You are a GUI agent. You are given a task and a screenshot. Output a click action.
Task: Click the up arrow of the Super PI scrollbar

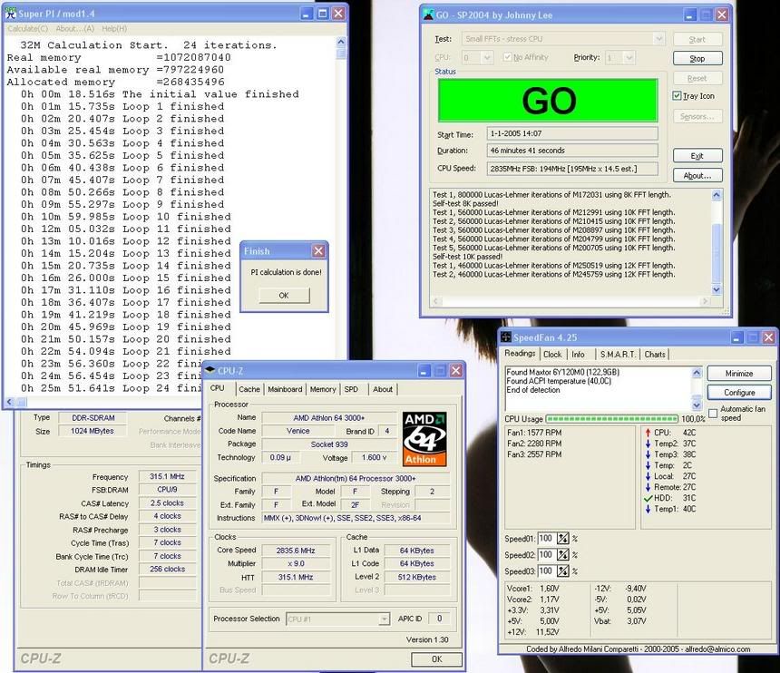pyautogui.click(x=341, y=43)
